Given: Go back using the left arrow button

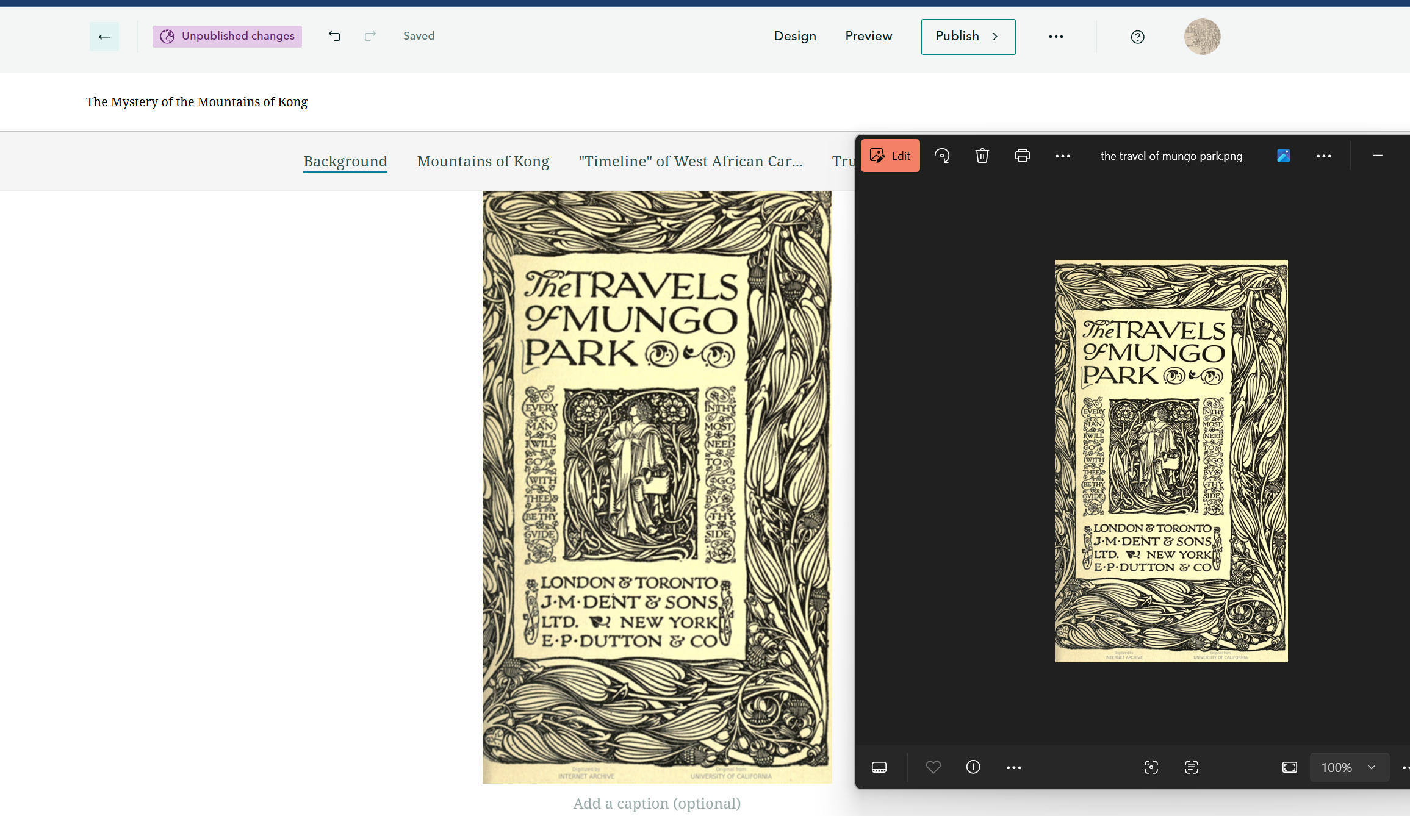Looking at the screenshot, I should click(104, 37).
